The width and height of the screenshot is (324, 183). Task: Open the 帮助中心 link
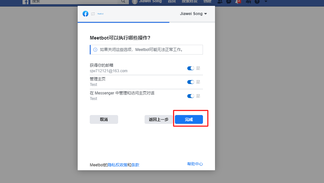point(195,164)
